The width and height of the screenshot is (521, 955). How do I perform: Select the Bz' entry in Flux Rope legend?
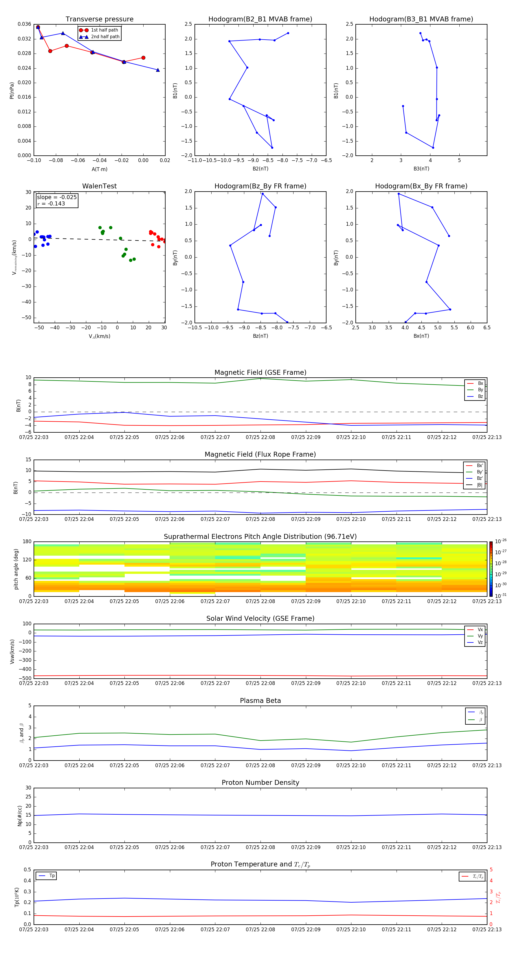pos(475,478)
